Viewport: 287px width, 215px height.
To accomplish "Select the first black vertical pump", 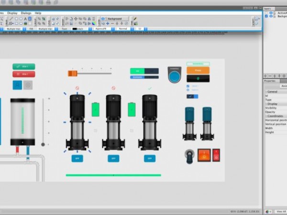I will tap(77, 122).
